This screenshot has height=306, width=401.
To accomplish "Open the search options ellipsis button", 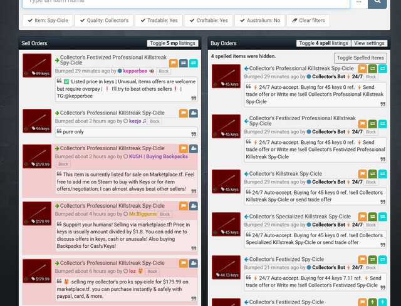I will click(359, 3).
